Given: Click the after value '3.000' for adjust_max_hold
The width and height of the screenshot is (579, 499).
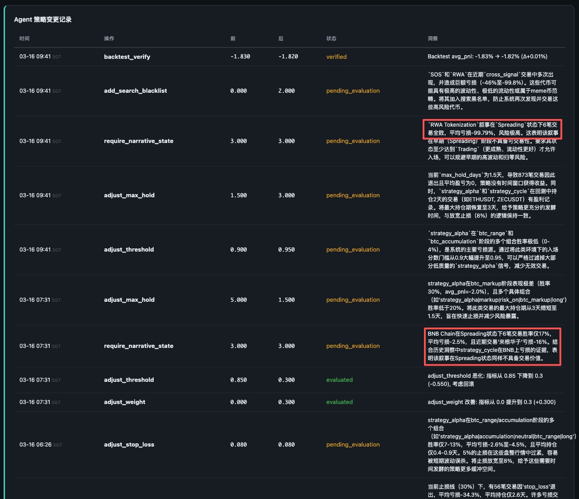Looking at the screenshot, I should click(287, 195).
